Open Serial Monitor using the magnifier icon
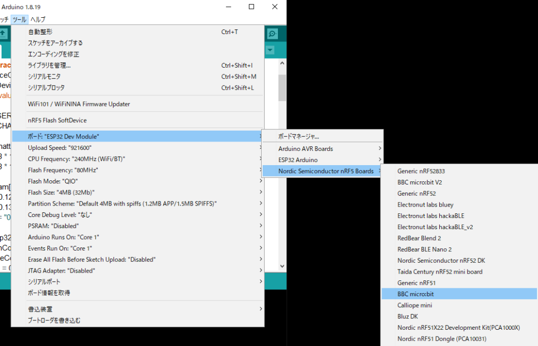The width and height of the screenshot is (538, 346). [x=272, y=33]
